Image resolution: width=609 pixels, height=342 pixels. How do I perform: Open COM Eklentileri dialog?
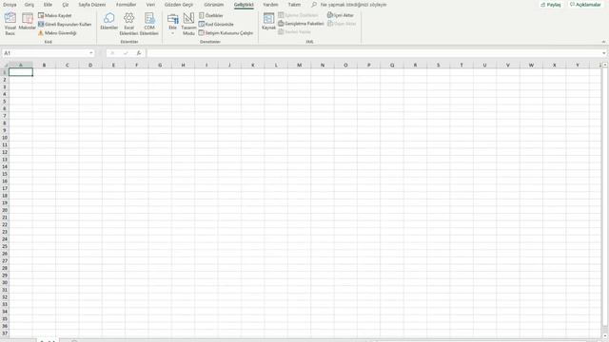149,24
